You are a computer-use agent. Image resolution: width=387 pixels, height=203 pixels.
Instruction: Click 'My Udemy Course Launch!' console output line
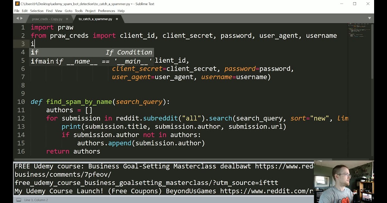point(164,191)
